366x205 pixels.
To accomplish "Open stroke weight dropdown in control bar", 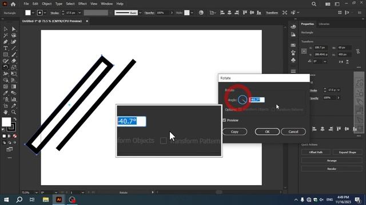I will pyautogui.click(x=79, y=13).
